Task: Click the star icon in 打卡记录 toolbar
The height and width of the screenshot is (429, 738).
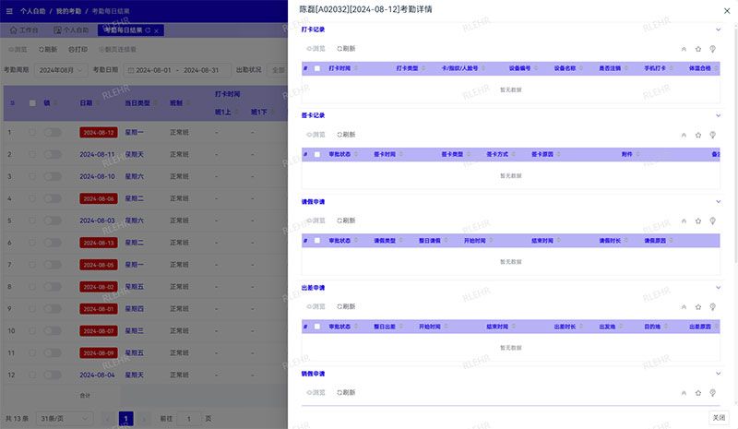Action: point(698,49)
